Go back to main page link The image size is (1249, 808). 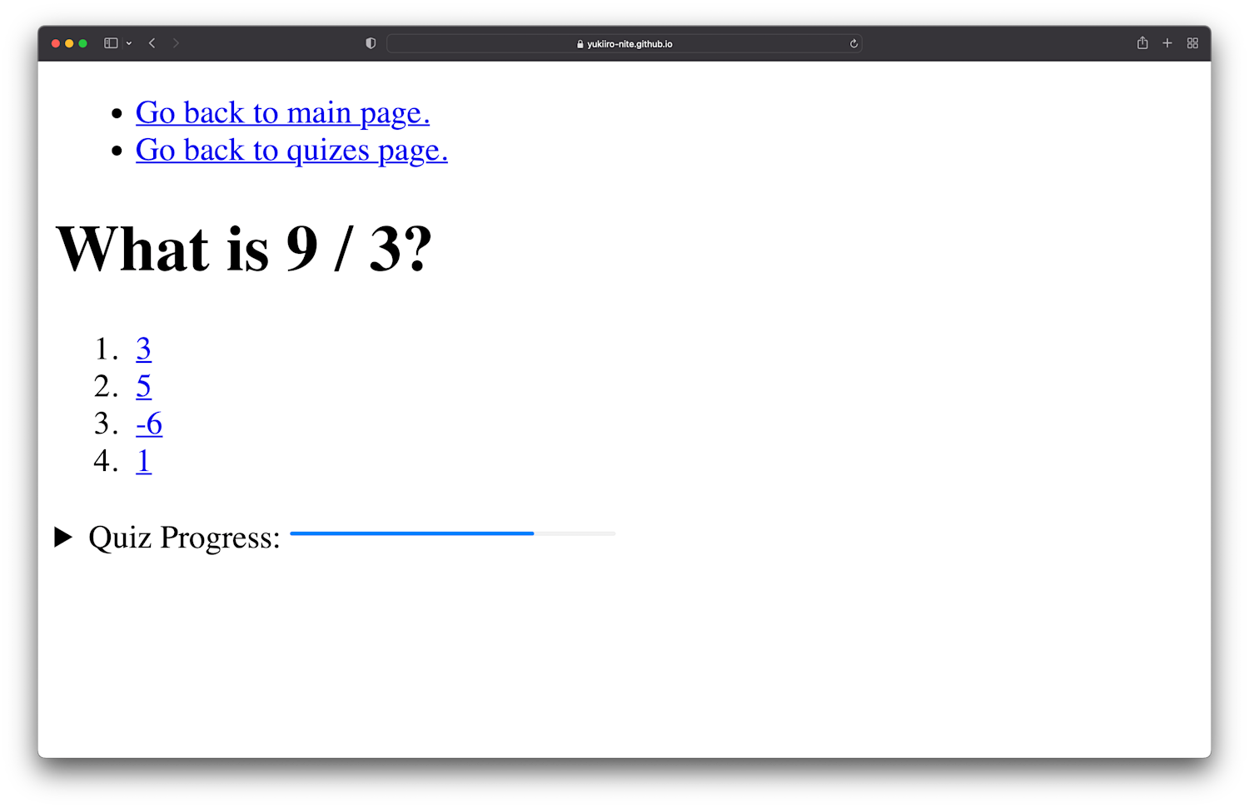tap(282, 112)
